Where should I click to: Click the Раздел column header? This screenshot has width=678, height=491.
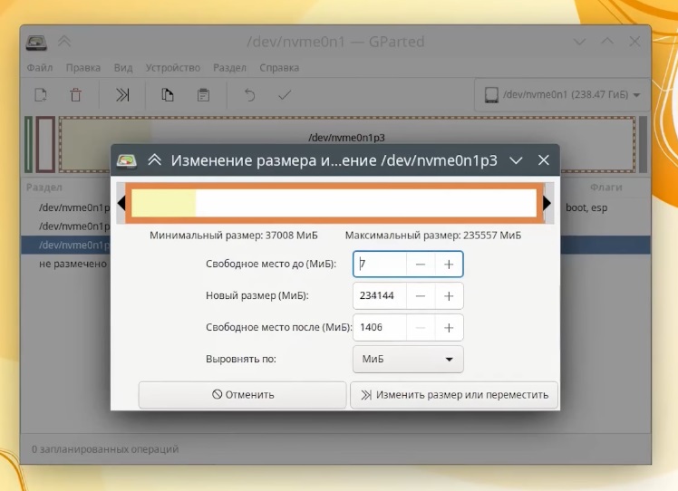[x=44, y=188]
